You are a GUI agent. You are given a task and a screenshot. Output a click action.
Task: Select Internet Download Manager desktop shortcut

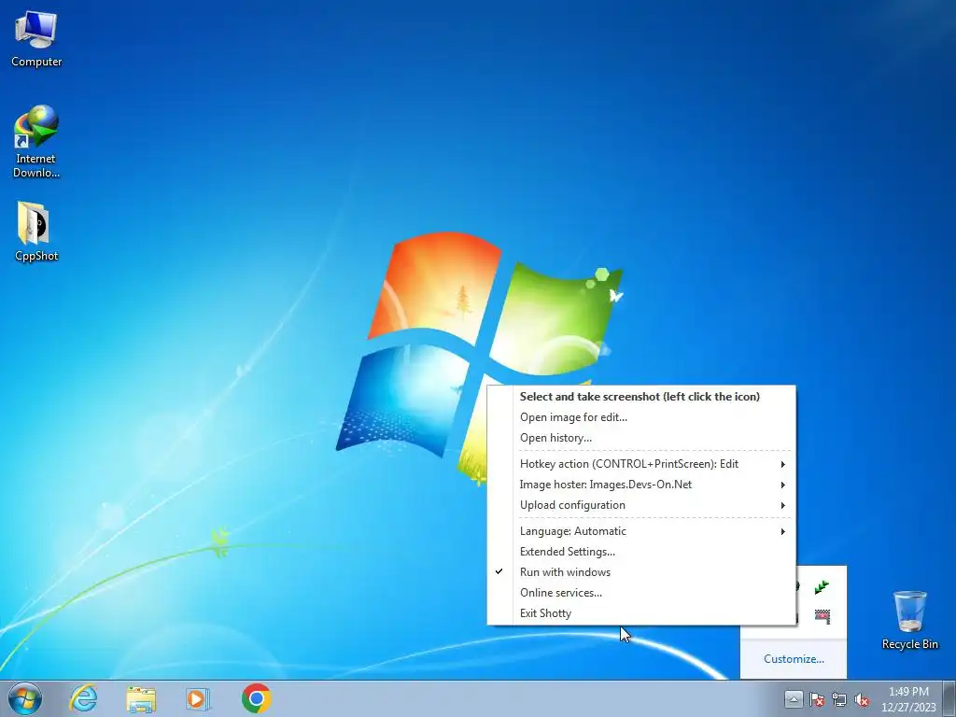tap(36, 142)
